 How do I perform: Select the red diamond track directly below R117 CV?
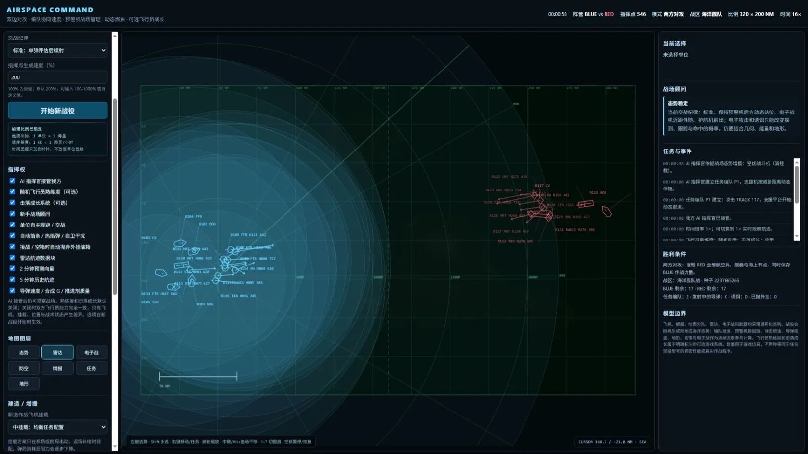click(x=535, y=195)
